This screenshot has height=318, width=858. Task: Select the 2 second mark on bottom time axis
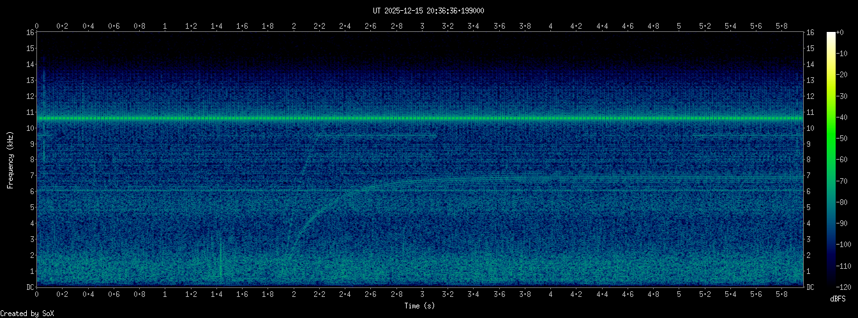(294, 294)
